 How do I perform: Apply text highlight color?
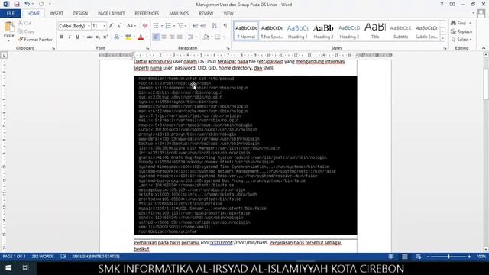128,37
